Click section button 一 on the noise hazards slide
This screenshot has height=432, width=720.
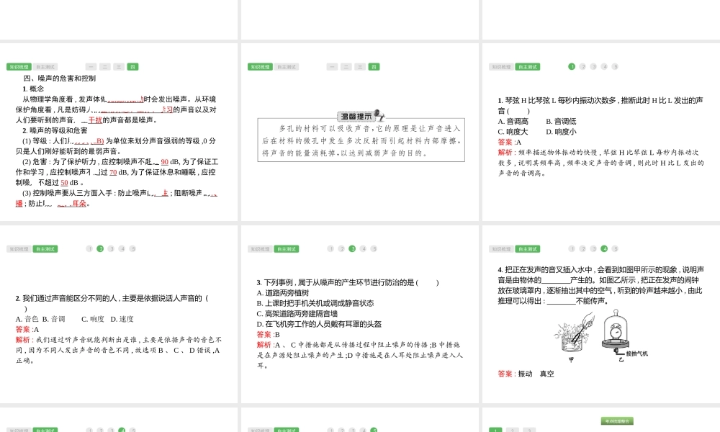pos(91,66)
